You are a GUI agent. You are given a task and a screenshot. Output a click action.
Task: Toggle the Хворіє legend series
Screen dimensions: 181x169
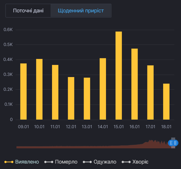(140, 162)
